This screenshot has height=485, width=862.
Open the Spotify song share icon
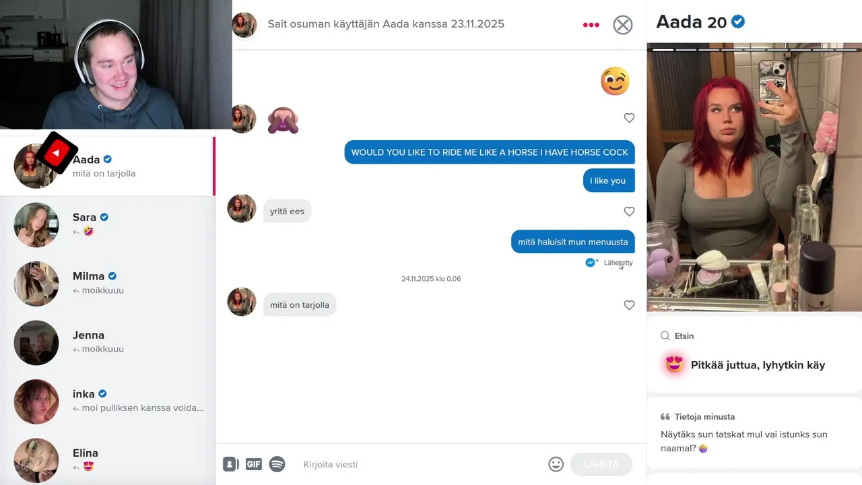pos(277,464)
